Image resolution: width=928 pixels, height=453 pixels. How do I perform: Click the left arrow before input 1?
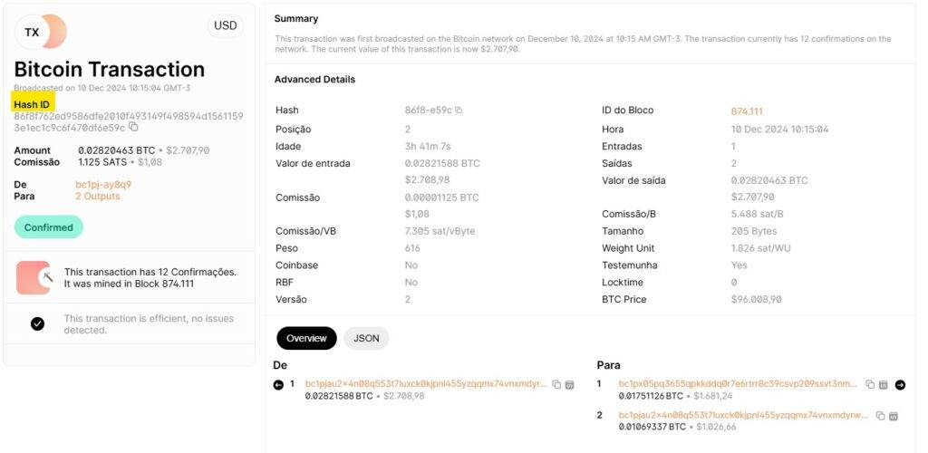(279, 385)
